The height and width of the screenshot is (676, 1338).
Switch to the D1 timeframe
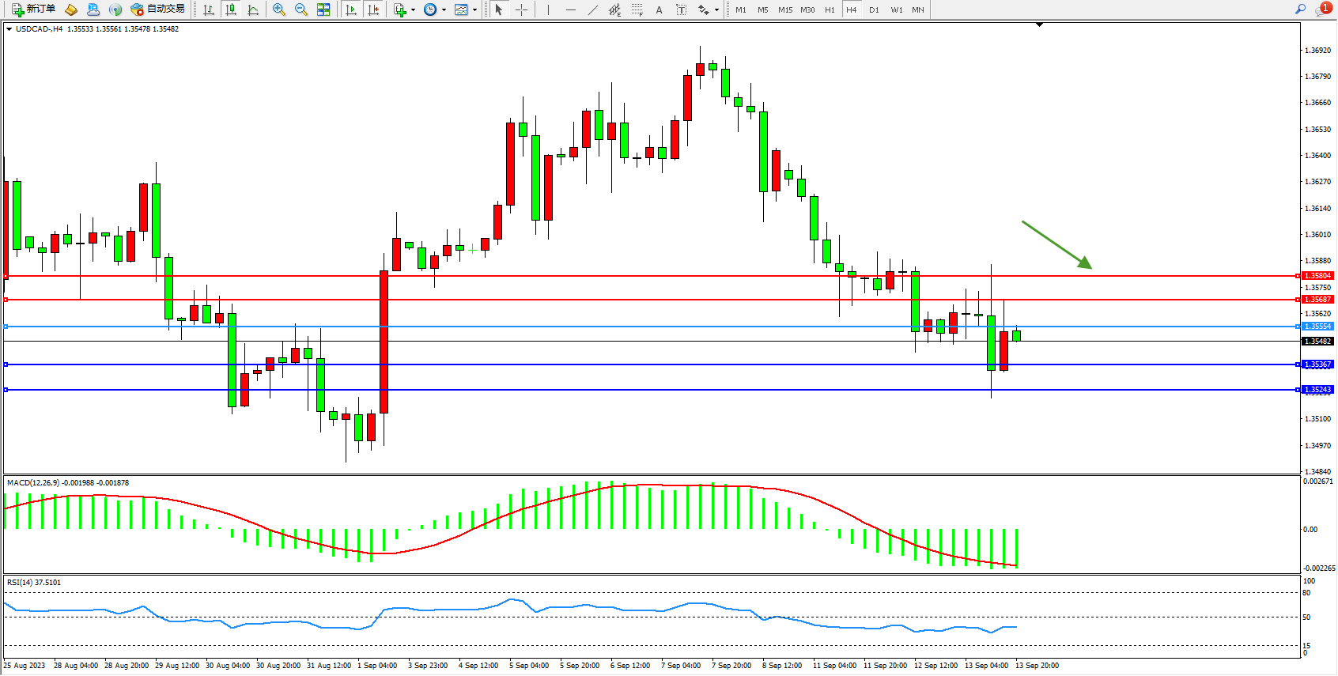[x=874, y=9]
